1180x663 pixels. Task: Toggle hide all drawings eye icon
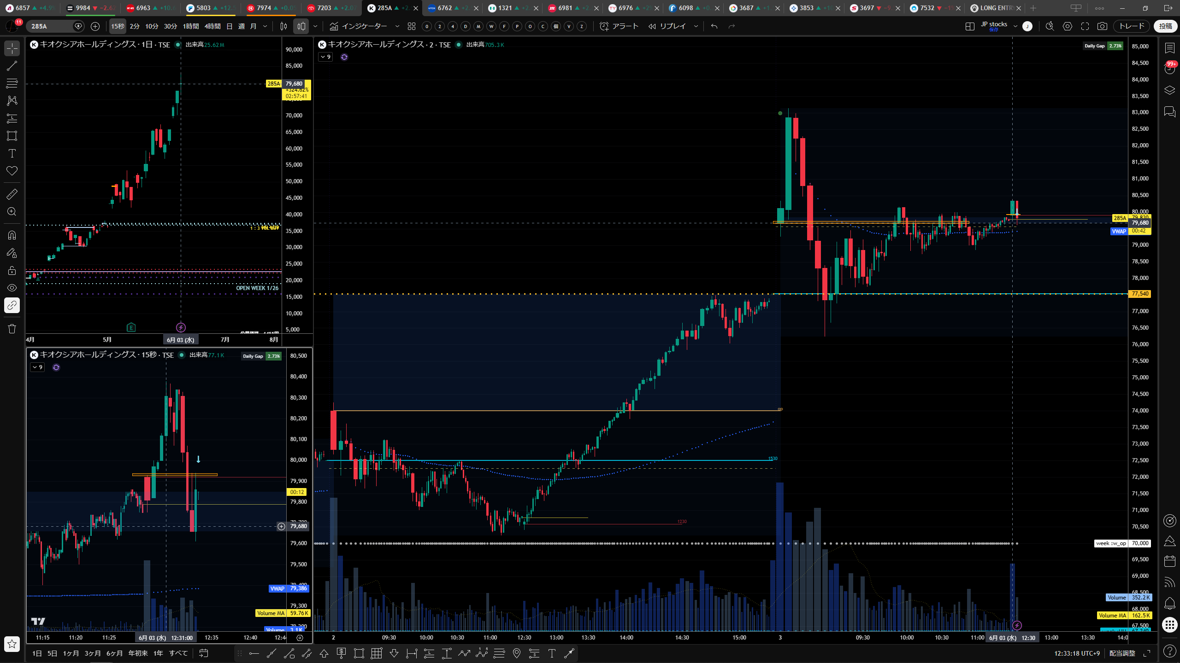coord(12,288)
